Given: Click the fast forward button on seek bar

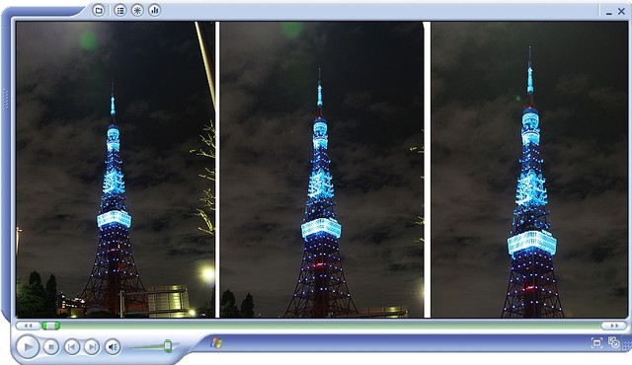Looking at the screenshot, I should click(x=614, y=326).
